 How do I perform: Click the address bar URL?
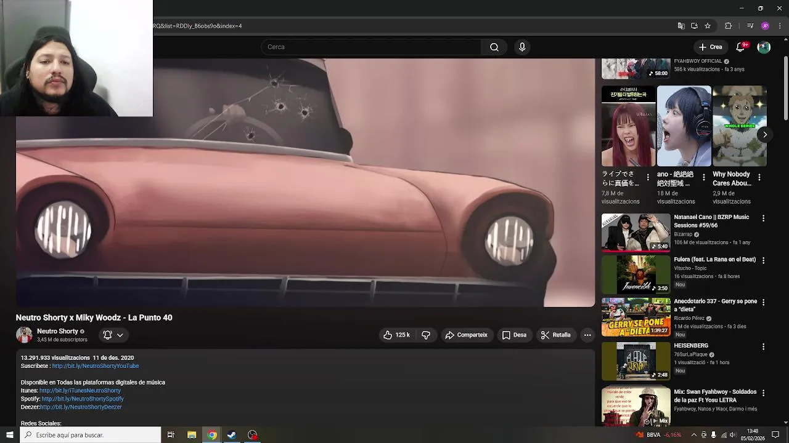[197, 26]
